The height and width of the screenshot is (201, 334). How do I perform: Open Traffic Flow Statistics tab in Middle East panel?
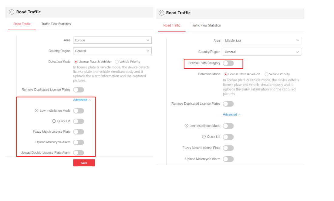pos(206,26)
